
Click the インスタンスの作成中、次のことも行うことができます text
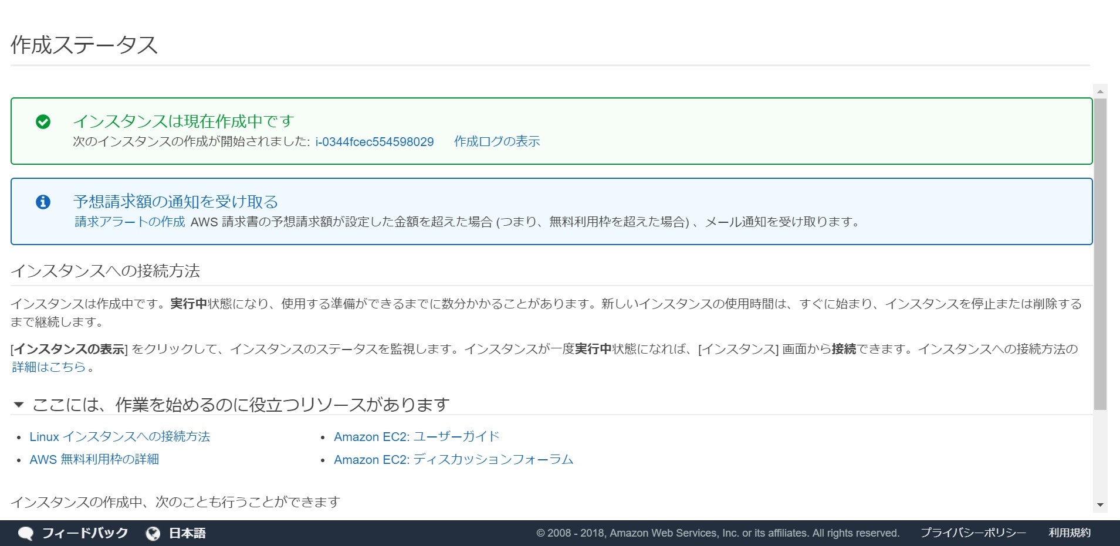[x=175, y=502]
